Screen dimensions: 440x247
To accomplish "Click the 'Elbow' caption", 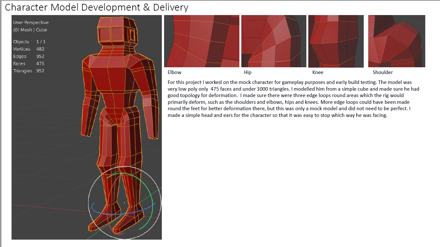I will click(174, 72).
